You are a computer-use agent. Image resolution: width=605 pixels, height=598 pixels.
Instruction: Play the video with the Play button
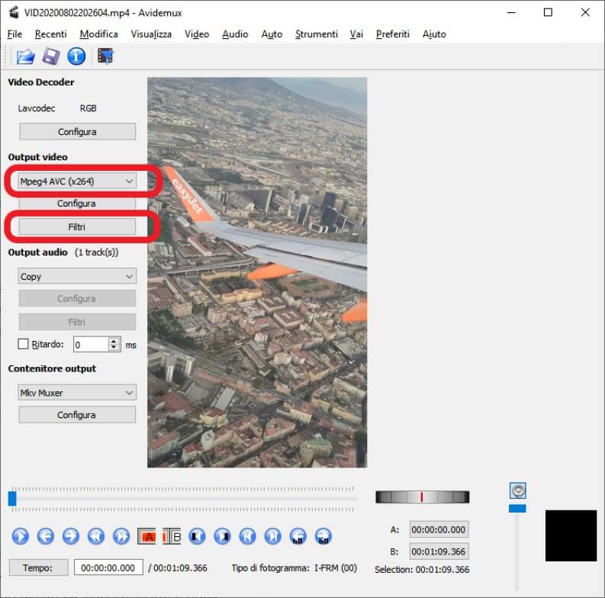pos(20,536)
